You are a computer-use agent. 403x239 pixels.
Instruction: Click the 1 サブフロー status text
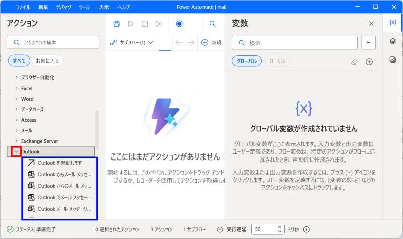[x=194, y=229]
